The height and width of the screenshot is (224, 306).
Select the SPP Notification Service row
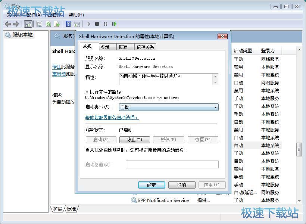(x=206, y=200)
